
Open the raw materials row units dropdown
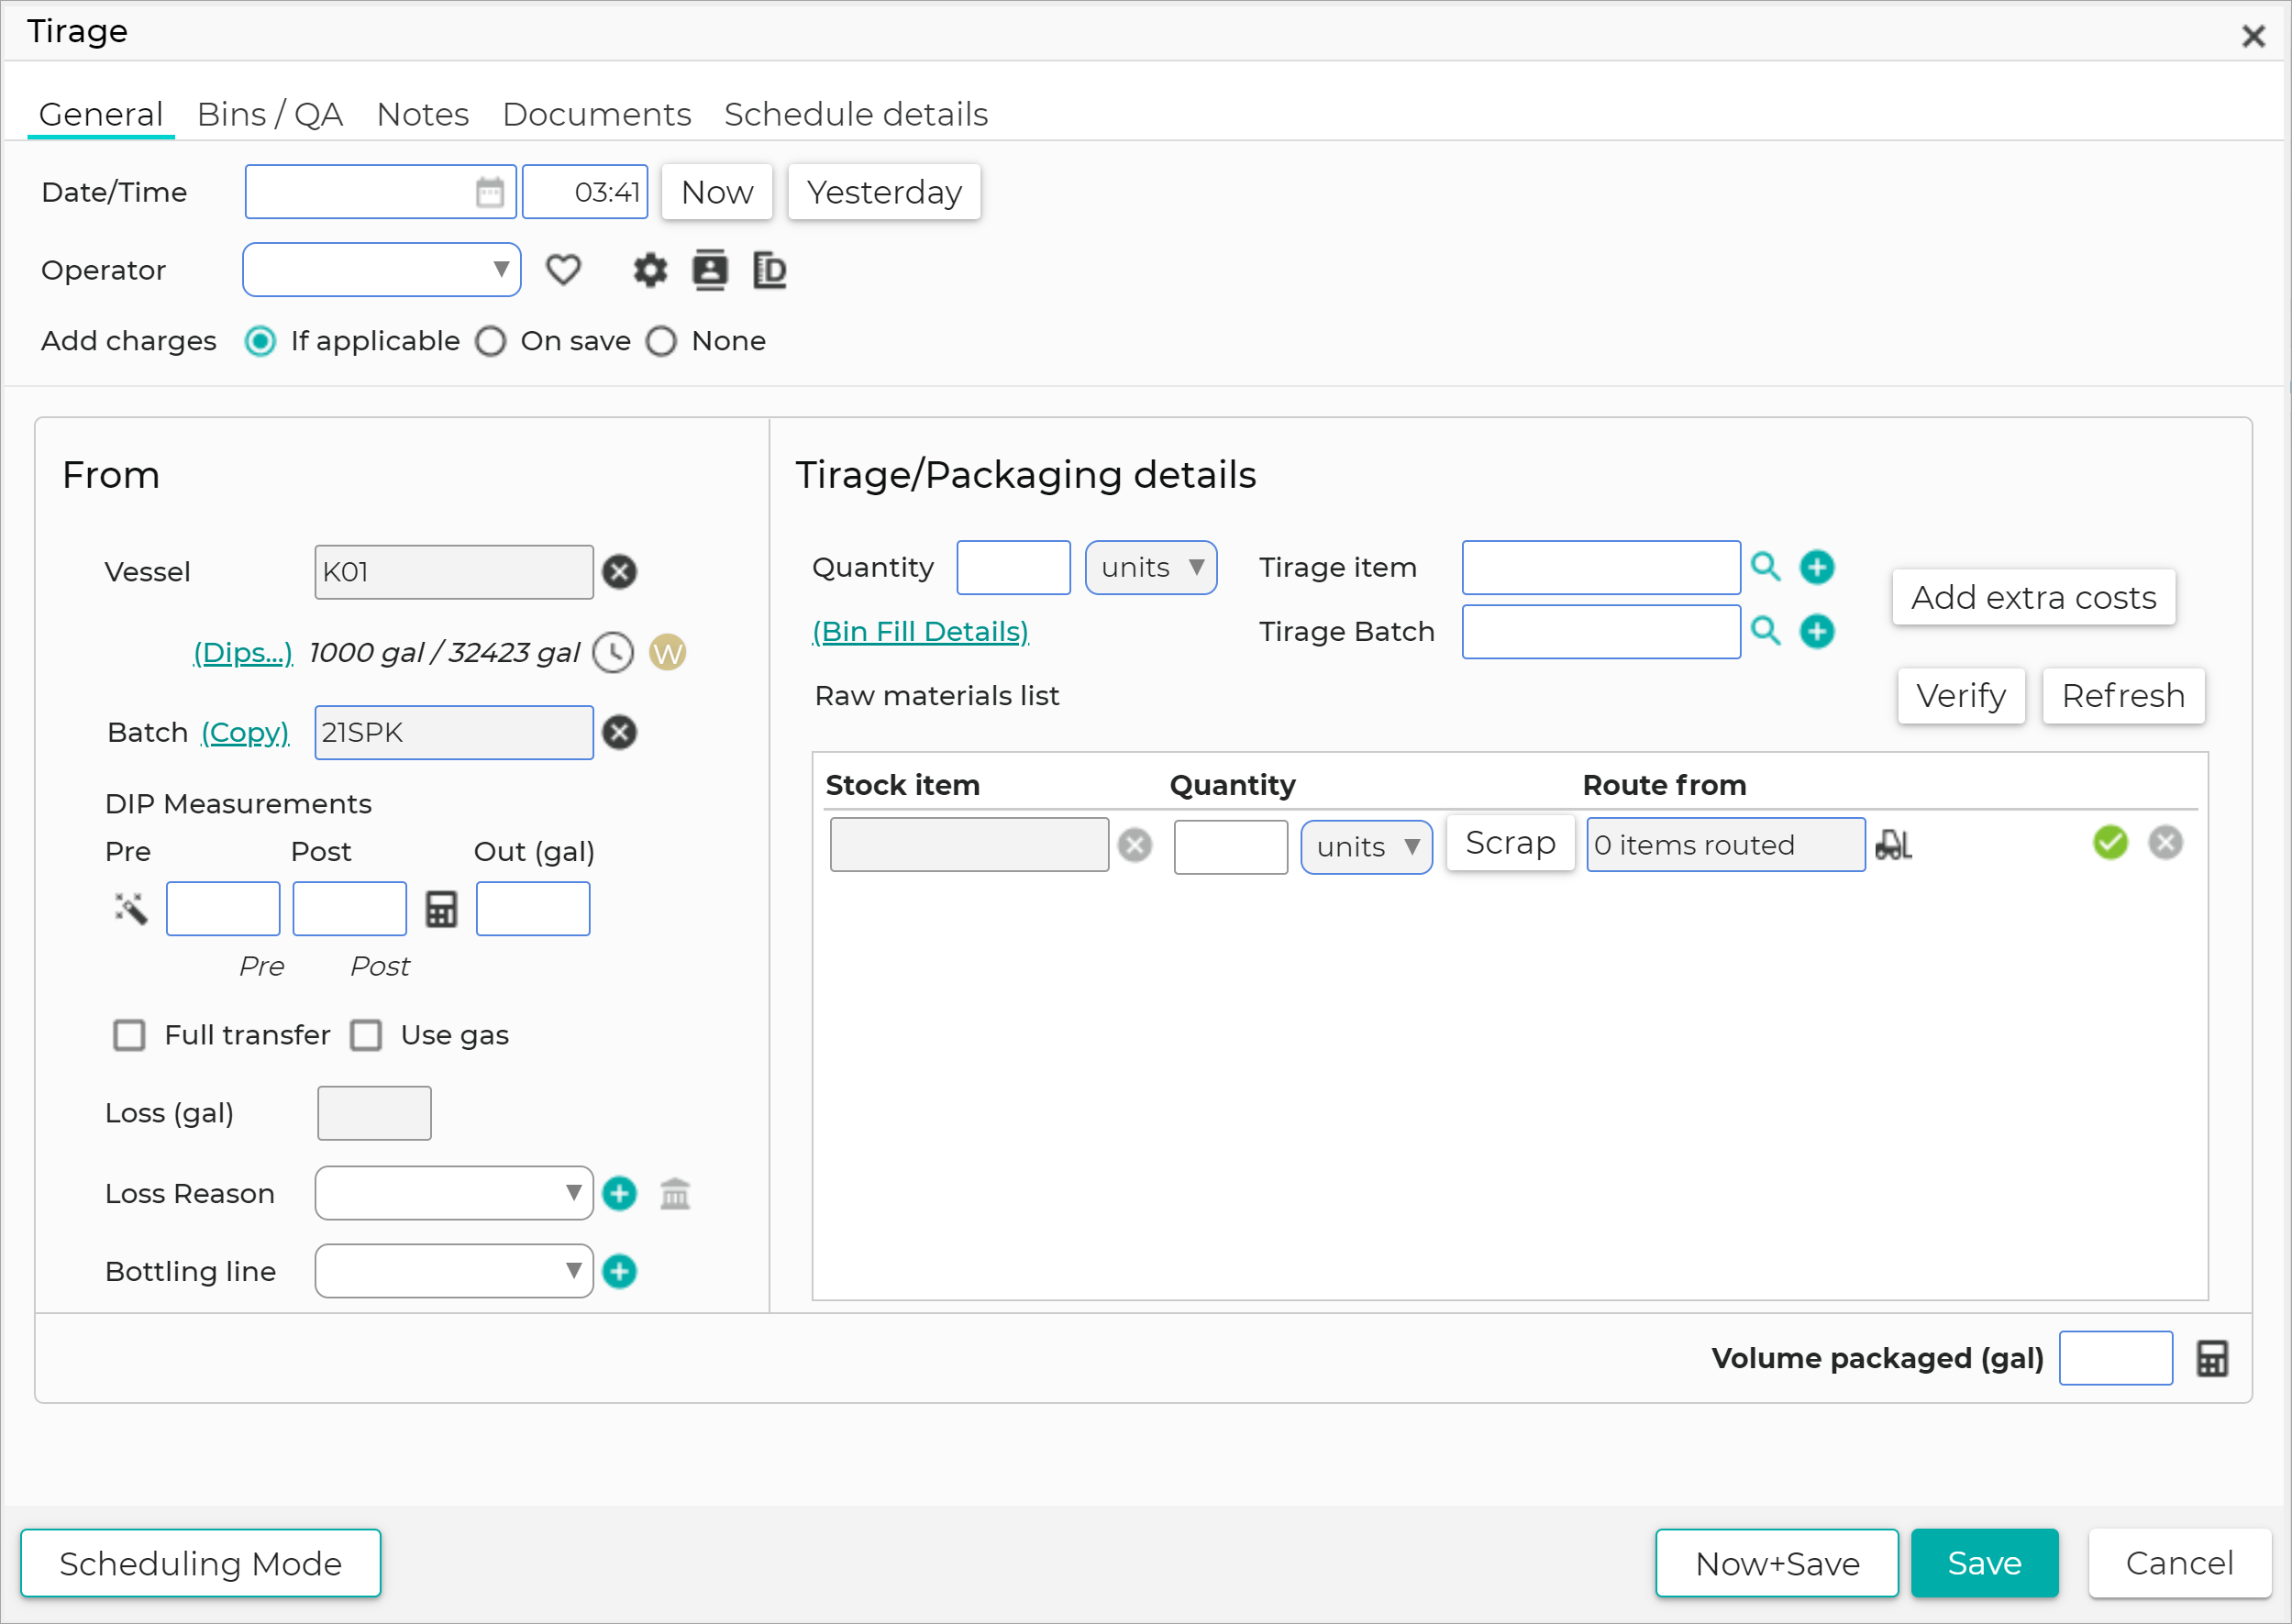click(1366, 847)
